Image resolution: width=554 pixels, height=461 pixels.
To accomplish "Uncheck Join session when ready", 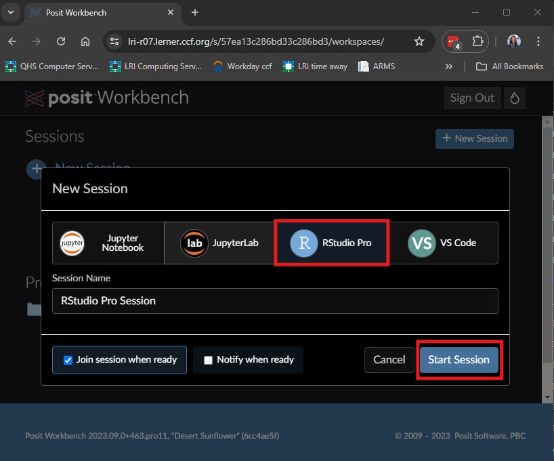I will point(68,360).
